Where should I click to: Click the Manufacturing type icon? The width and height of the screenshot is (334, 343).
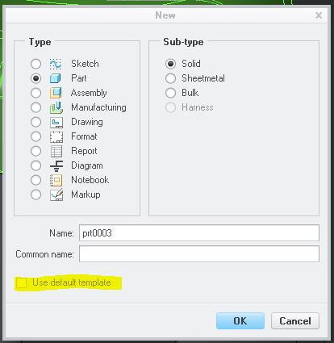[x=56, y=107]
